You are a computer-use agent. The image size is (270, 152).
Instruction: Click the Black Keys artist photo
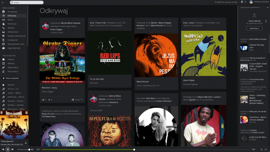point(62,134)
